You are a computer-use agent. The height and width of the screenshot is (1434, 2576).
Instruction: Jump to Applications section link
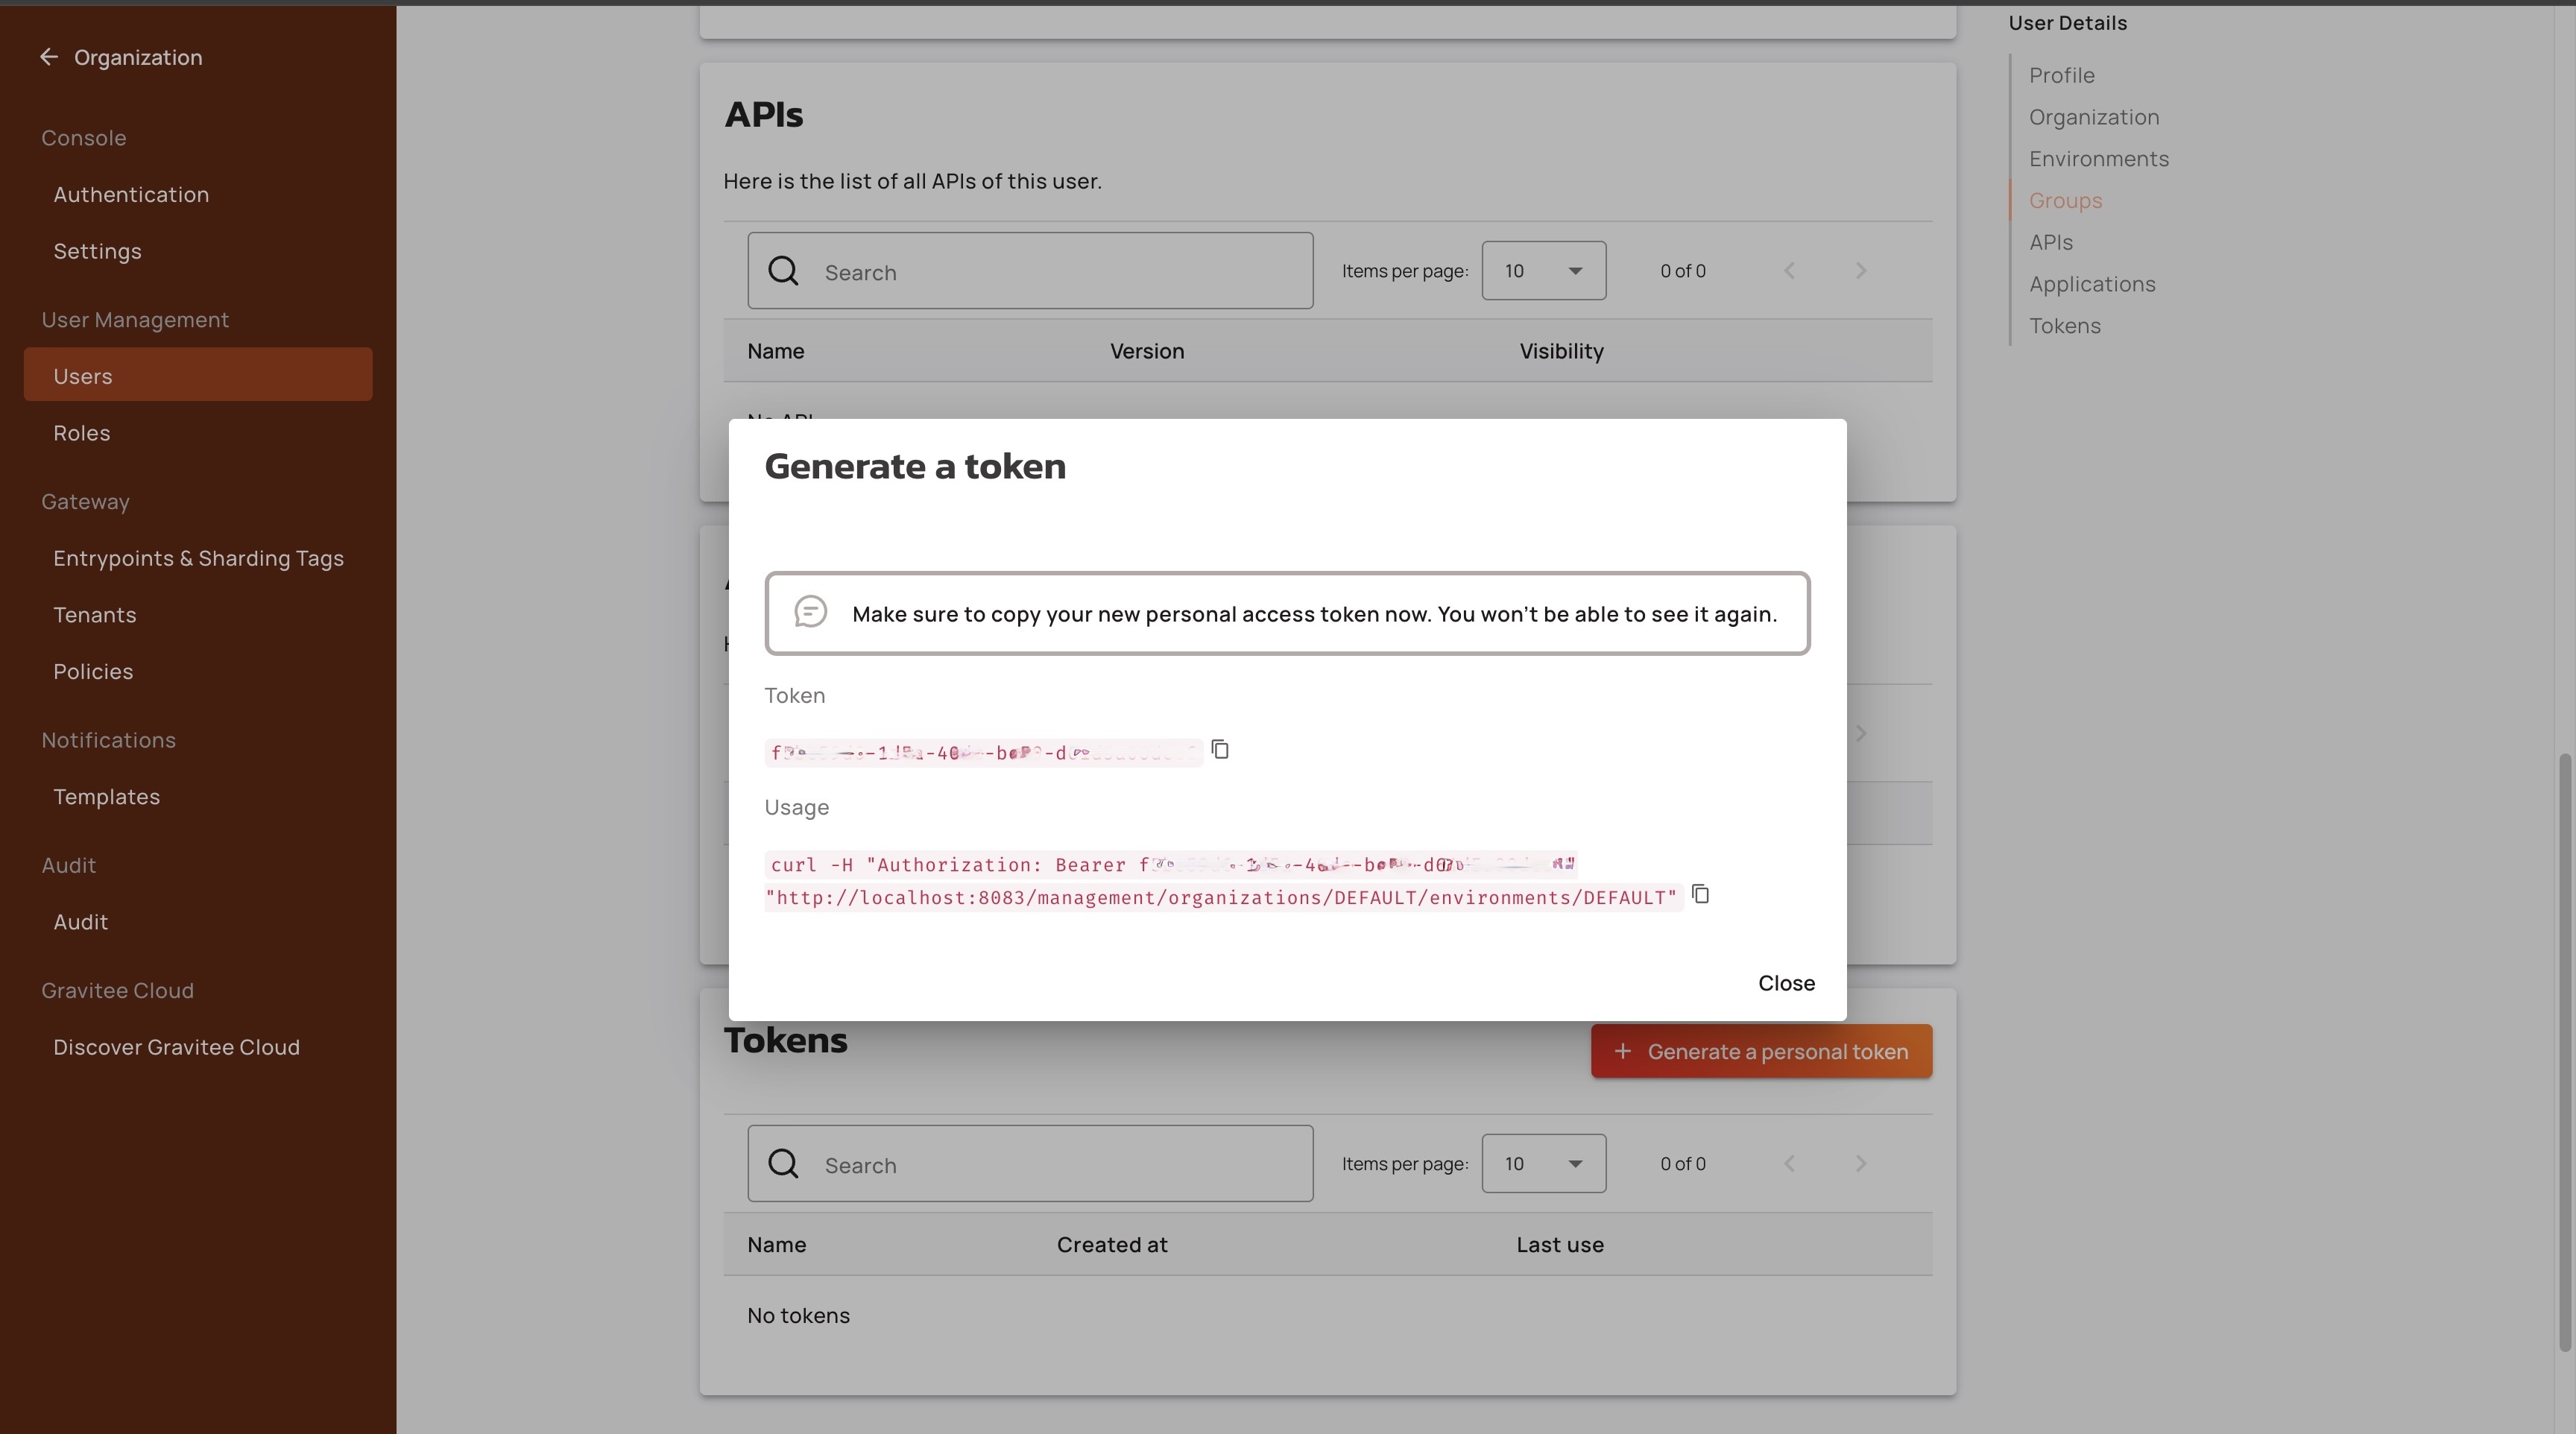2091,284
